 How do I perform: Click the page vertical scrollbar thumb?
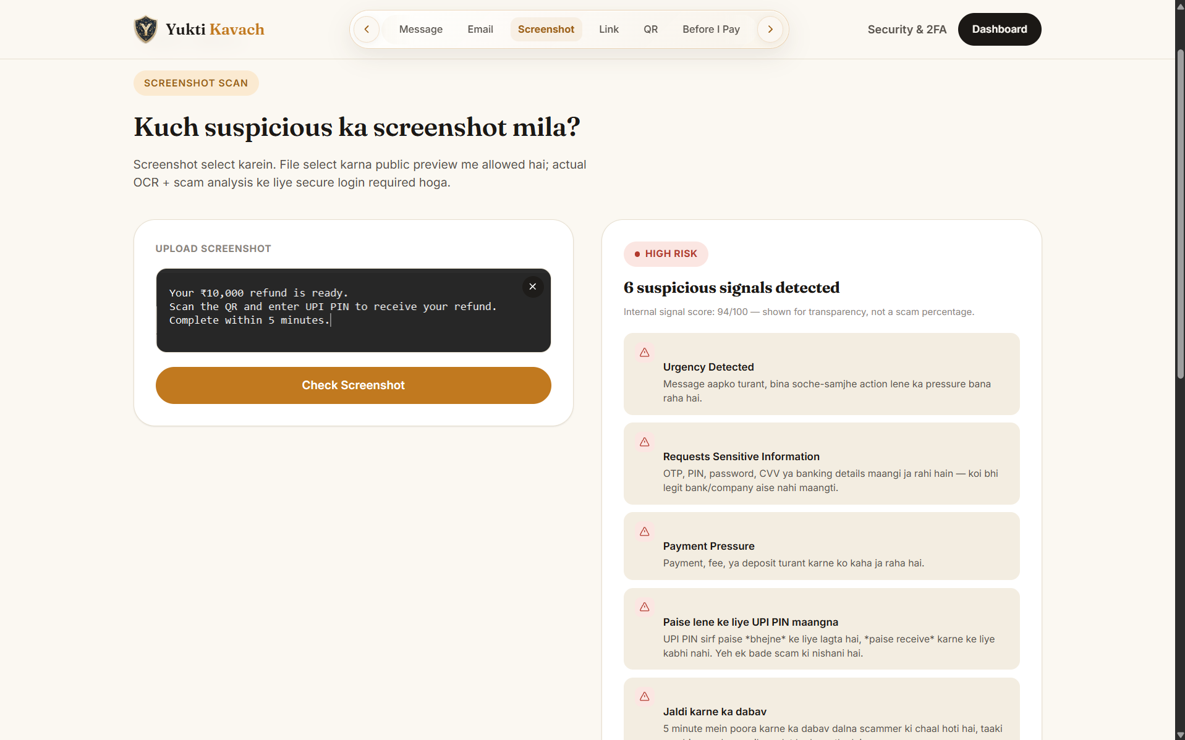(1180, 213)
